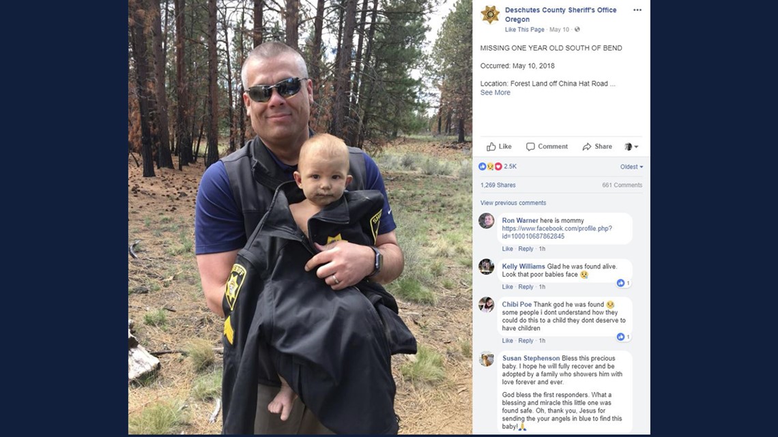Screen dimensions: 778x437
Task: Click Kelly Williams' avatar thumbnail
Action: (x=486, y=267)
